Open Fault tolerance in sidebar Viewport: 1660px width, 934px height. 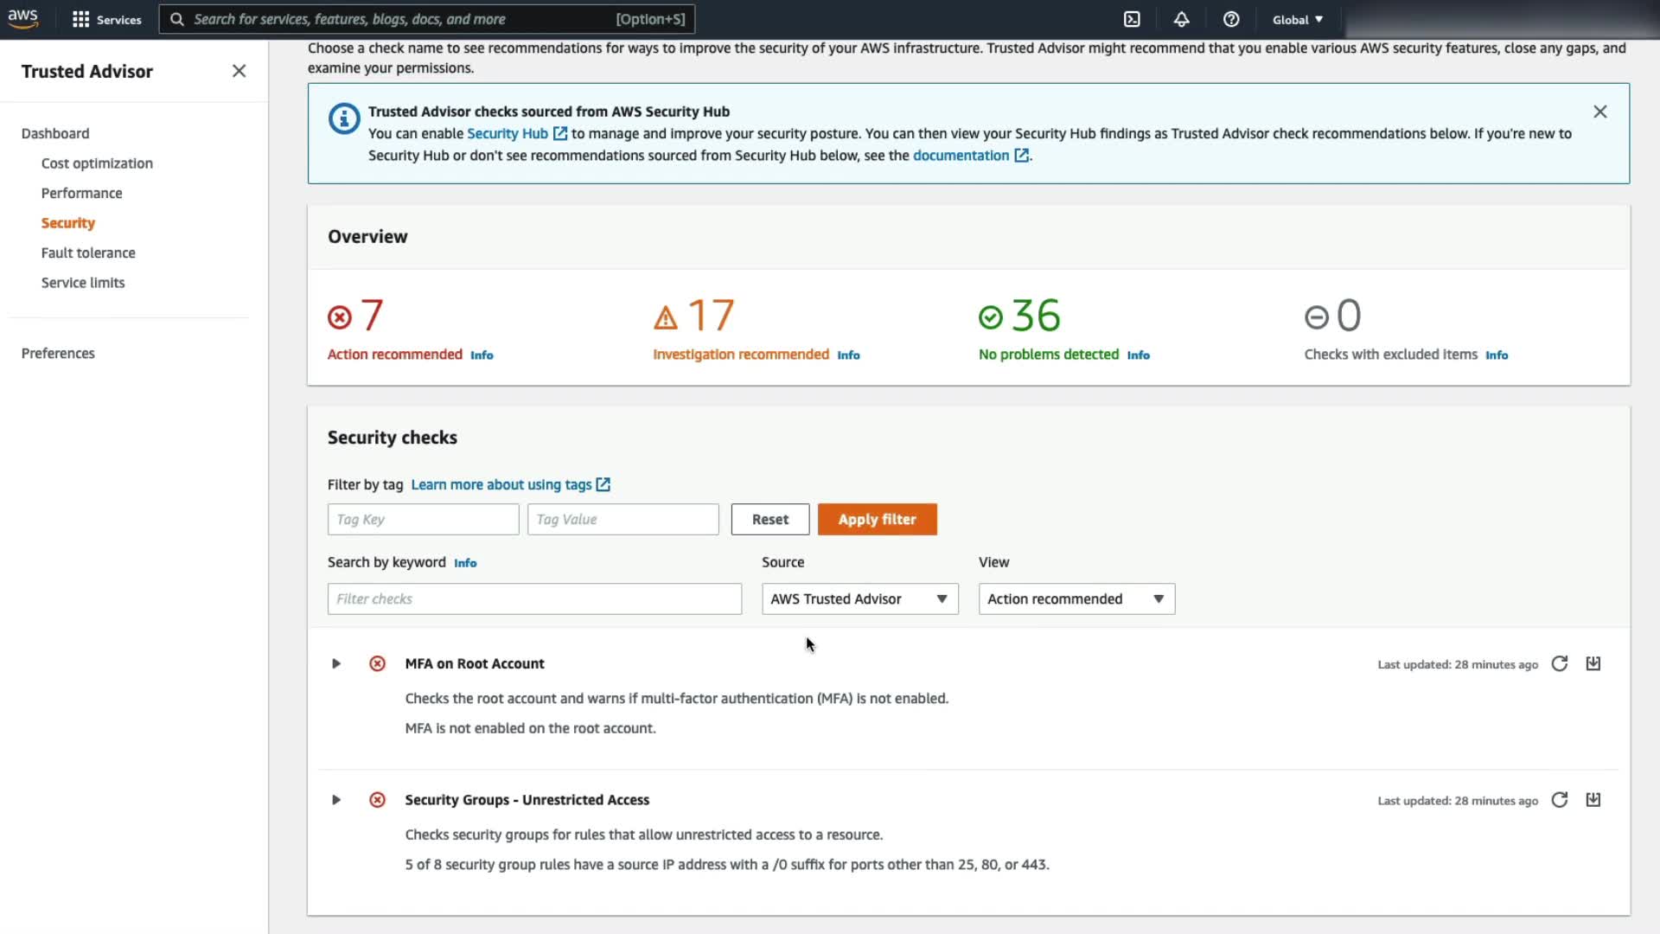88,253
